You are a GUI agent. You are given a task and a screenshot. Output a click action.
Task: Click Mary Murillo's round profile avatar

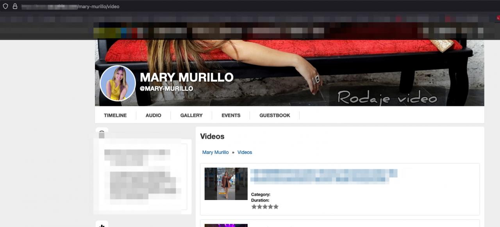click(x=118, y=83)
